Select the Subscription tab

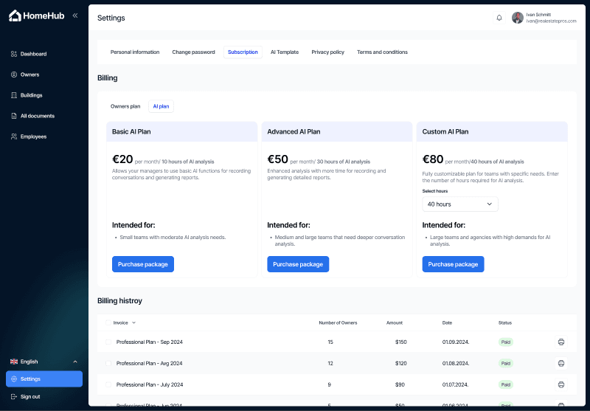[243, 52]
